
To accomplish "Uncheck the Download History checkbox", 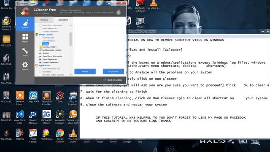I will [x=40, y=47].
